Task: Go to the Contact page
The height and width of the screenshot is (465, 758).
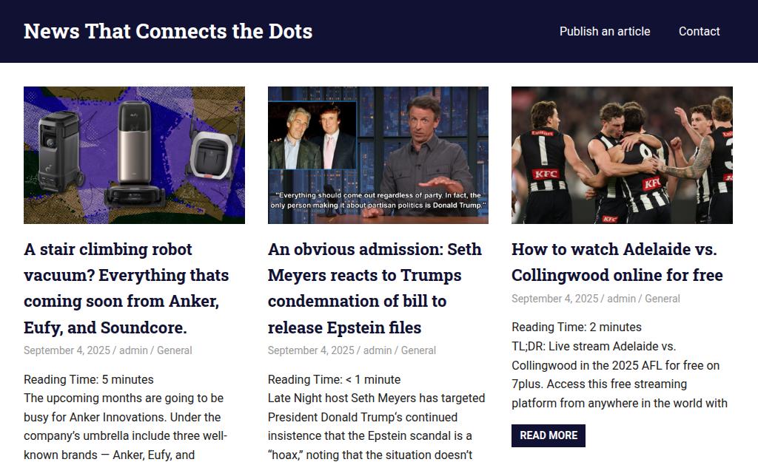Action: [x=699, y=31]
